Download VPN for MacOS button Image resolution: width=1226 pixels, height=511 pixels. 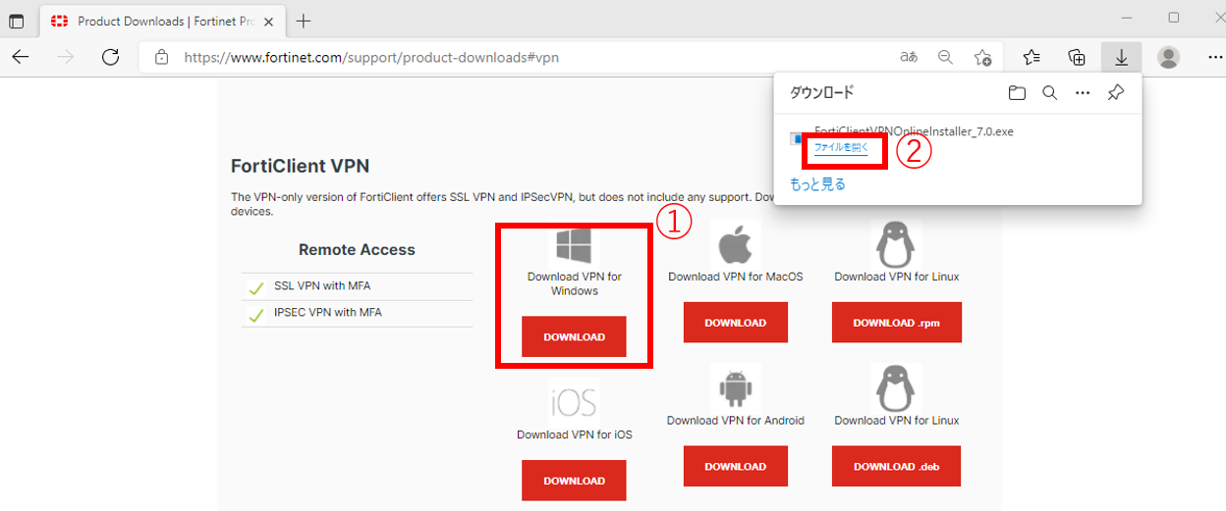(735, 323)
